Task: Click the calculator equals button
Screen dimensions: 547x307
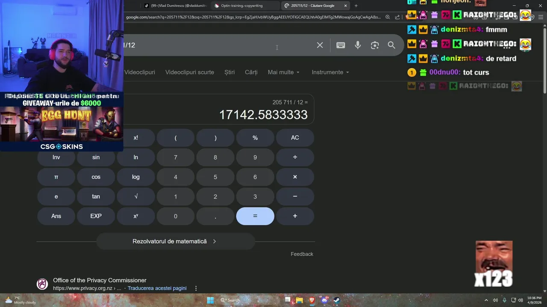Action: click(255, 216)
